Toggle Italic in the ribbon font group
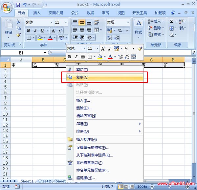197x190 pixels. coord(35,31)
